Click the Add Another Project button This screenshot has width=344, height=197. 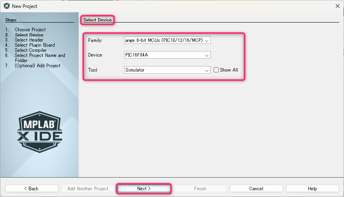pos(88,189)
